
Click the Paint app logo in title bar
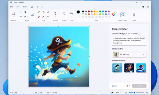coord(11,2)
